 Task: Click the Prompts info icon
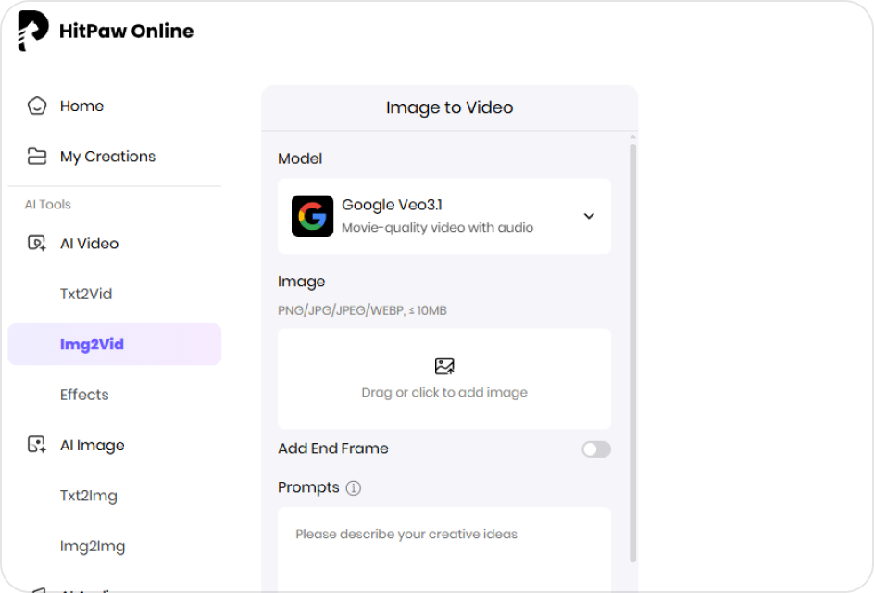[354, 487]
